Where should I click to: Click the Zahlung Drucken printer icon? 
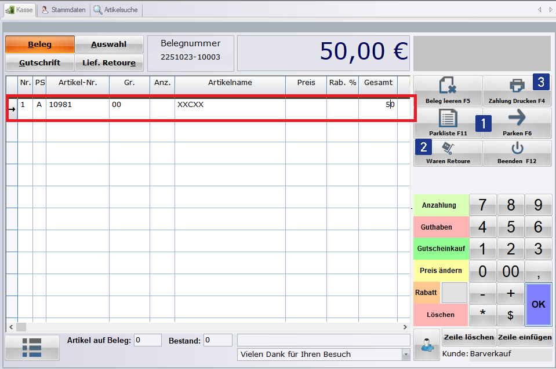coord(517,86)
